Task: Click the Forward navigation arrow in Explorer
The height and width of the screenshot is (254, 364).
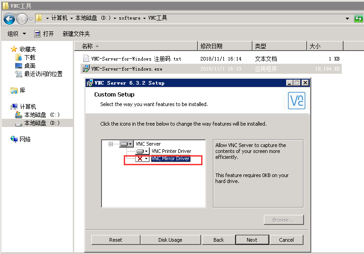Action: 22,19
